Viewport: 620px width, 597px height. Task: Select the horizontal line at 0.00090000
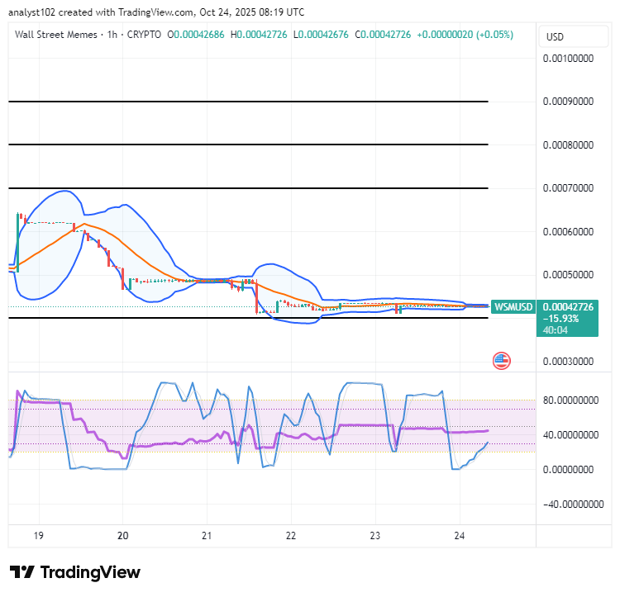click(x=248, y=102)
